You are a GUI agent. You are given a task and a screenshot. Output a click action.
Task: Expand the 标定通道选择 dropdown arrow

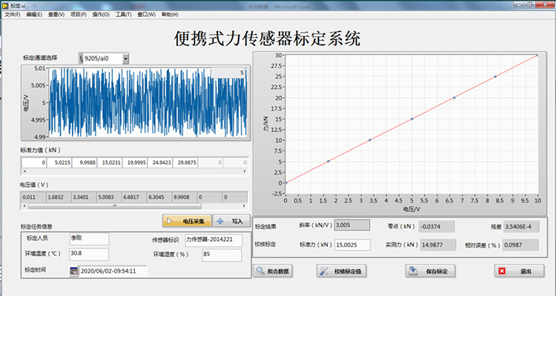click(126, 58)
